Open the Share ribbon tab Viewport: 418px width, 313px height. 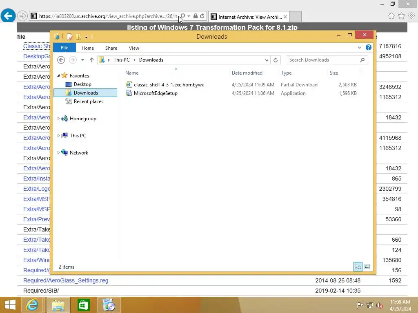pos(111,48)
